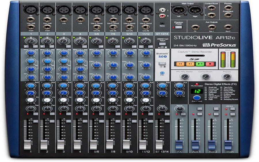Screen dimensions: 259x162
Task: Click the channel 1 fader cap
Action: pyautogui.click(x=27, y=145)
